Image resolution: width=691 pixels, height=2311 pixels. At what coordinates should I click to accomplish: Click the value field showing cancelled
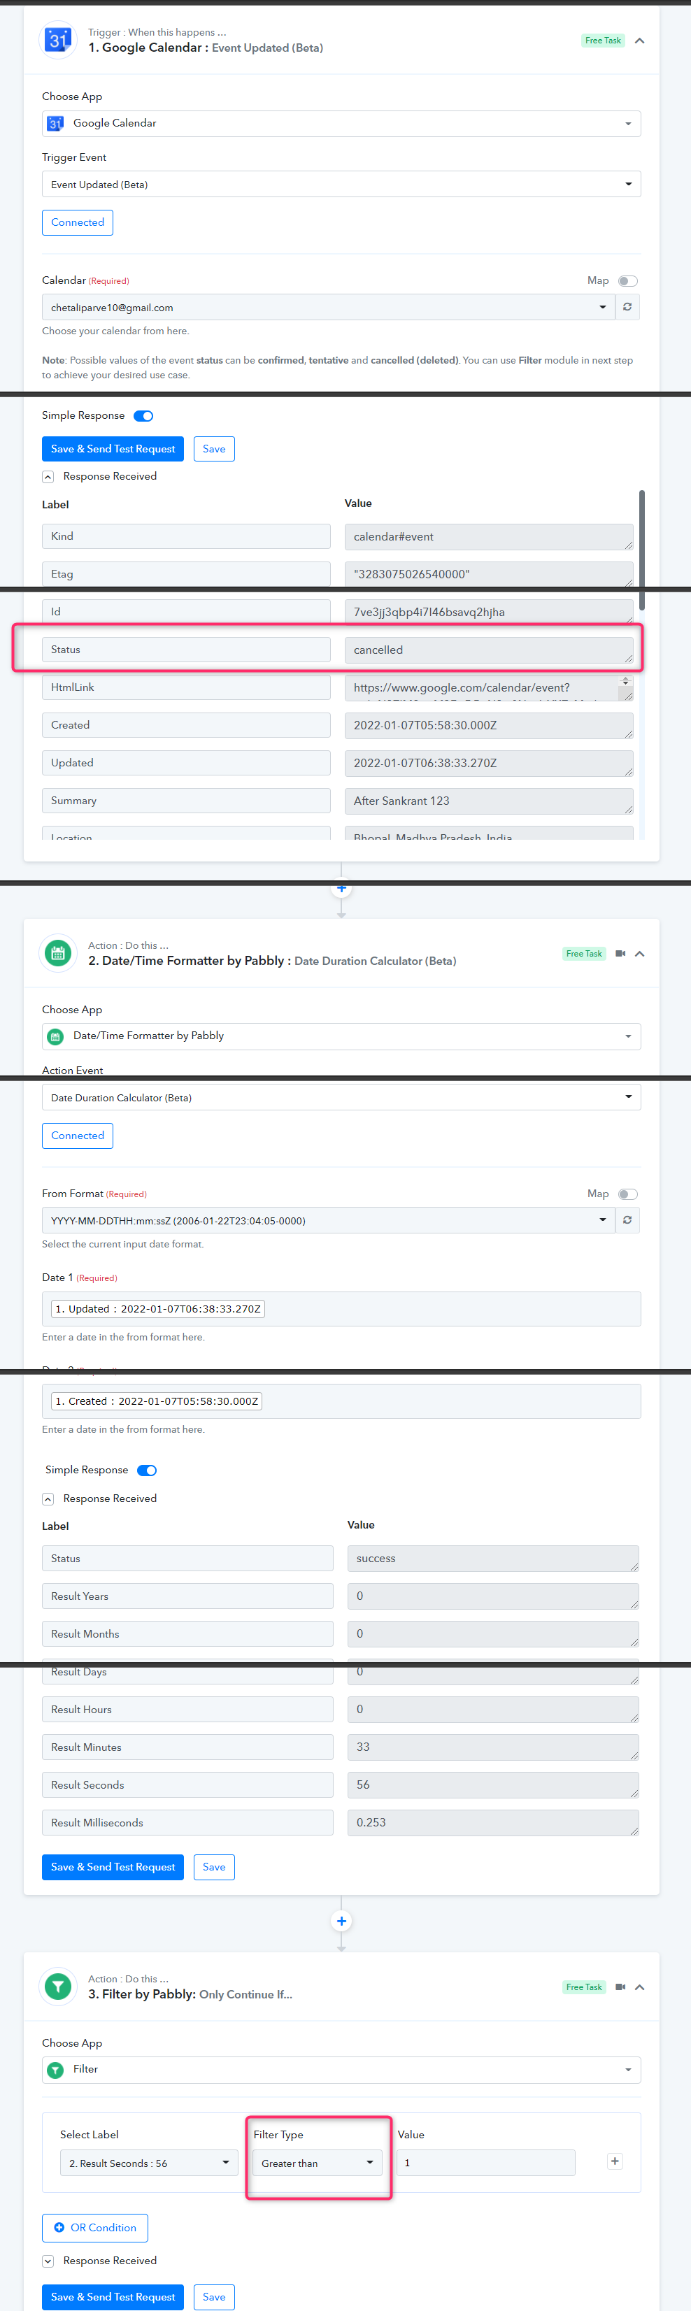pyautogui.click(x=489, y=650)
